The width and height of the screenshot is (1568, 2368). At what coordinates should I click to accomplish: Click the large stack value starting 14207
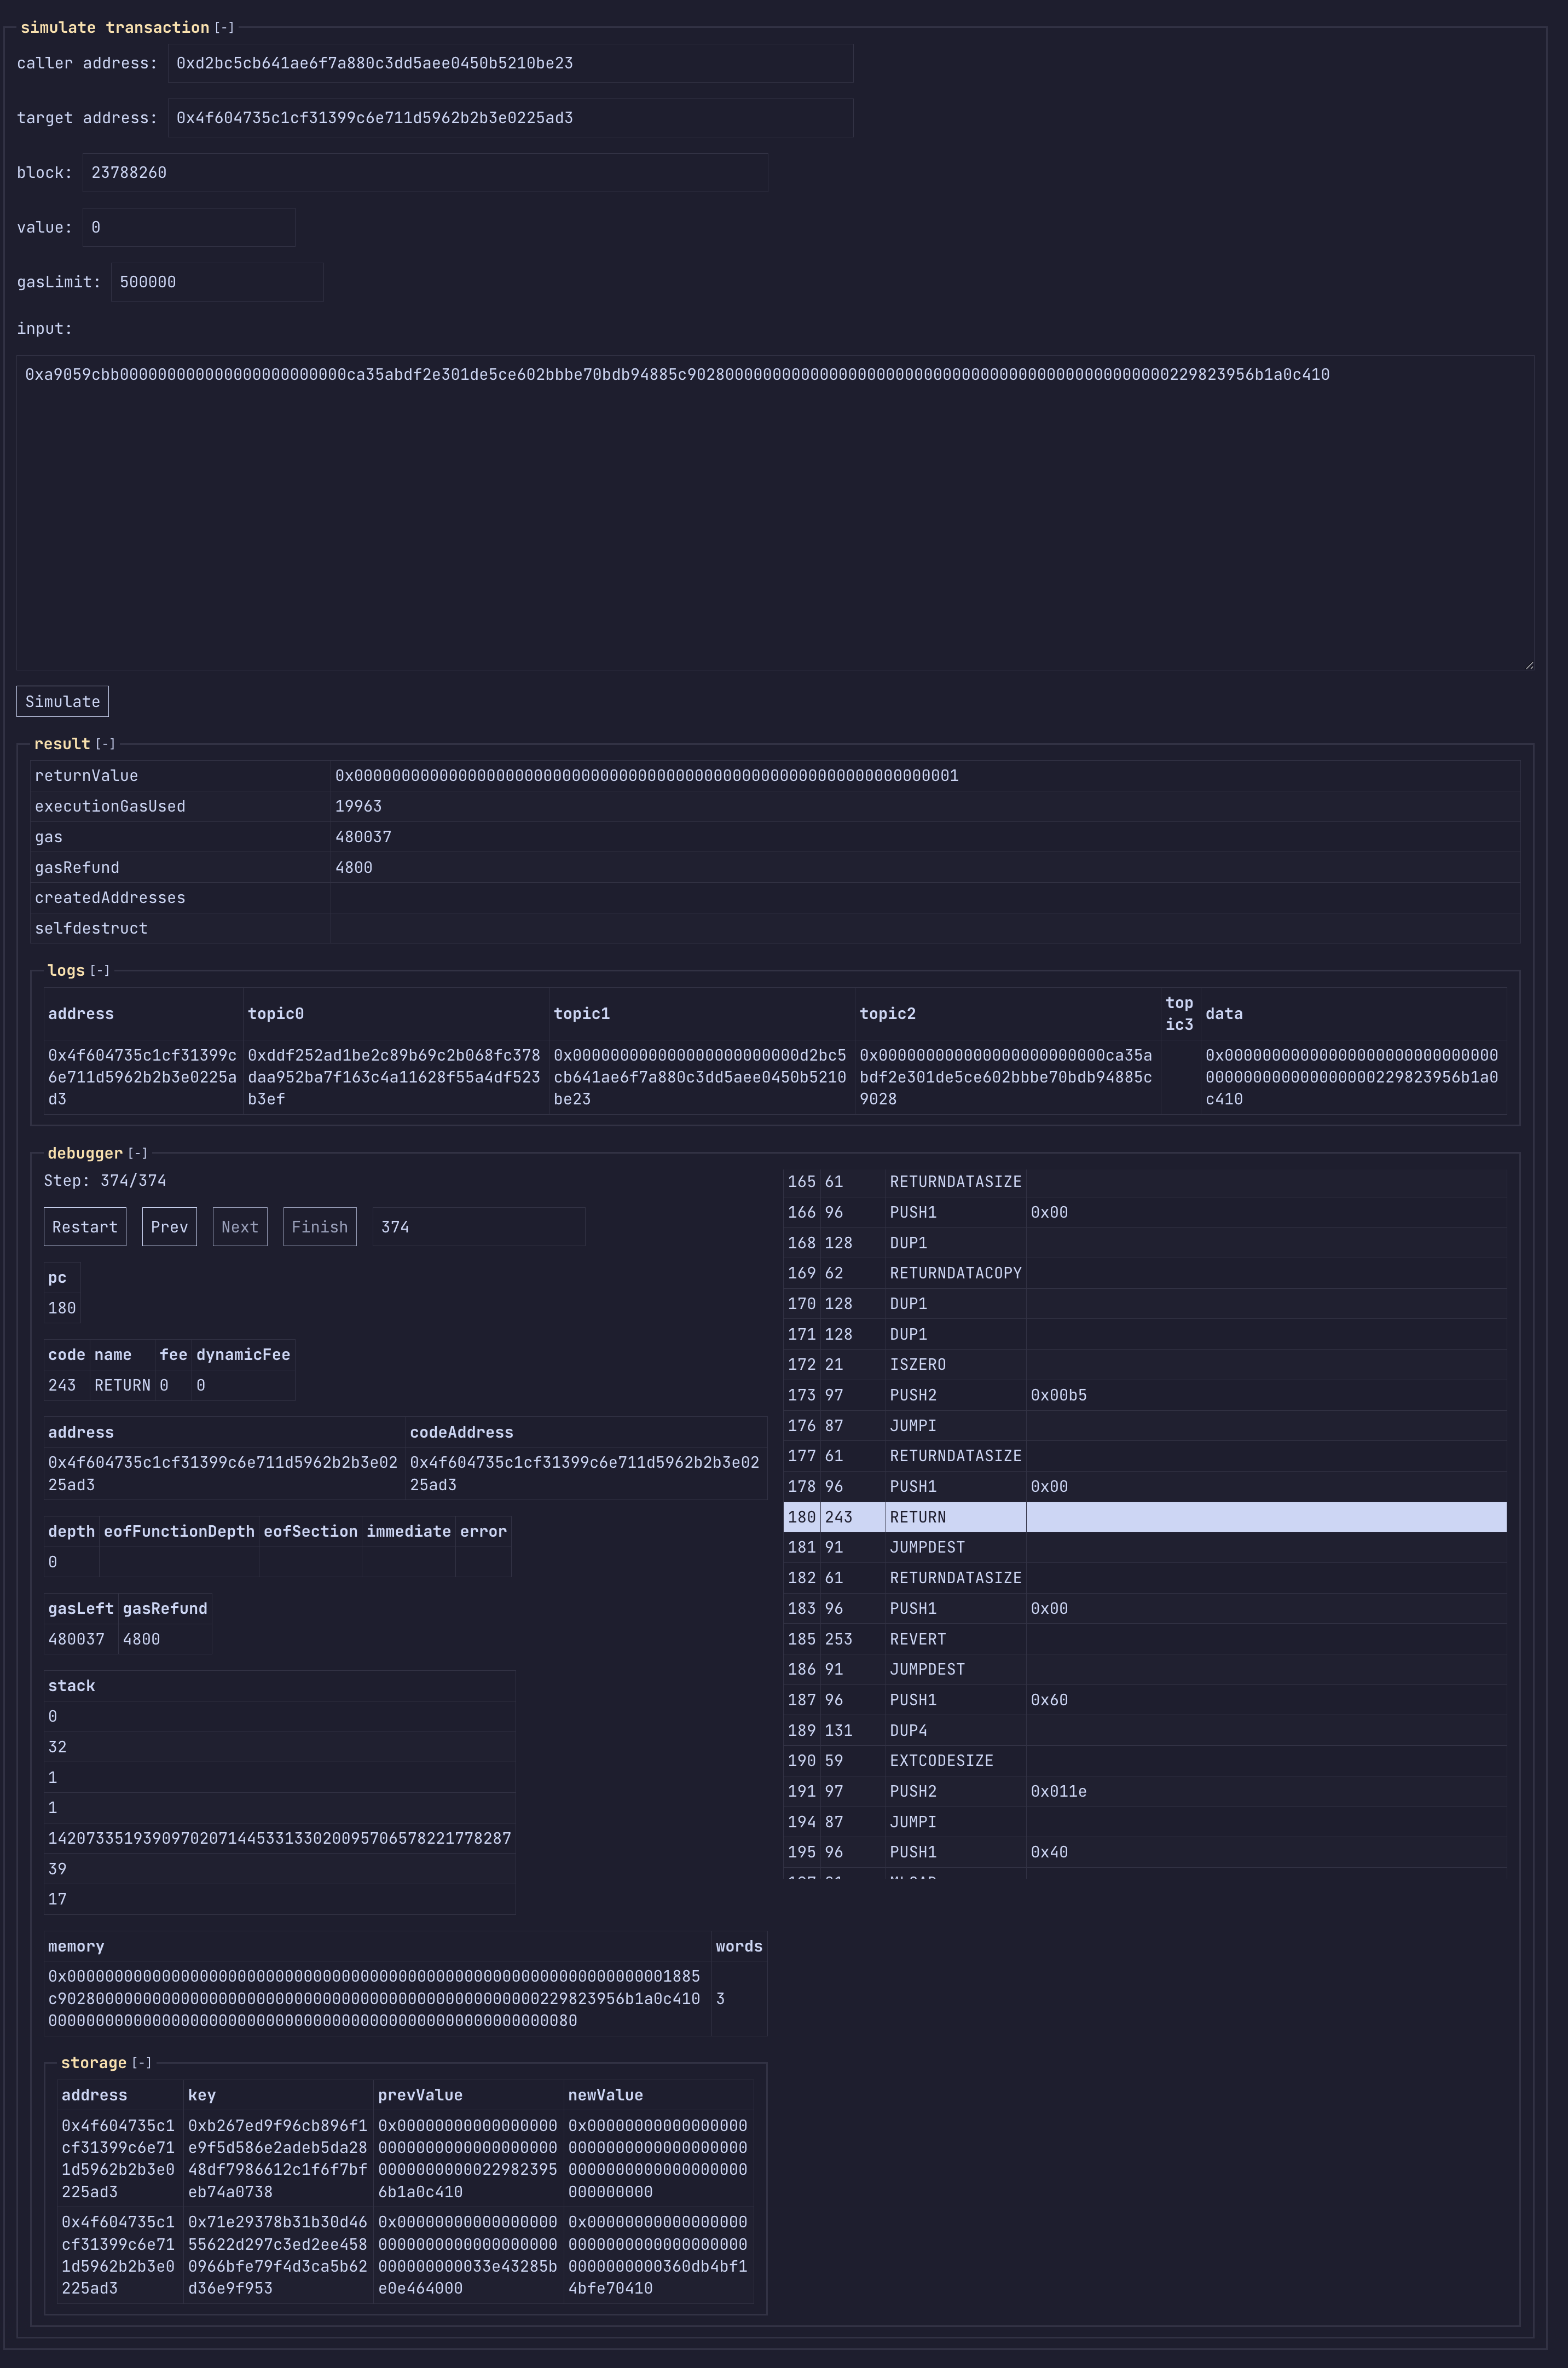tap(280, 1838)
